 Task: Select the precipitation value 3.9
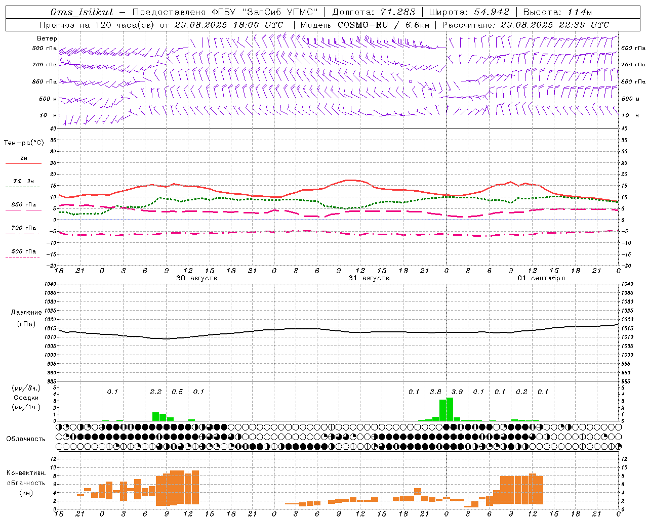click(x=457, y=392)
